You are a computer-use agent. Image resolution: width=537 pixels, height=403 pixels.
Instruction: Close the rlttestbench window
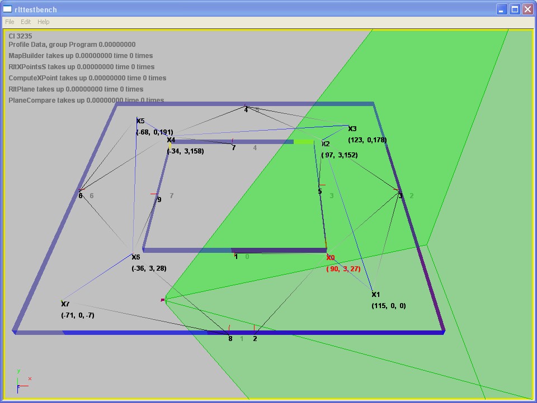527,9
